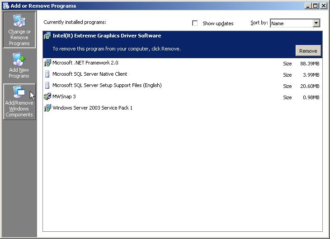Select Windows Server 2003 Service Pack 1

(92, 108)
